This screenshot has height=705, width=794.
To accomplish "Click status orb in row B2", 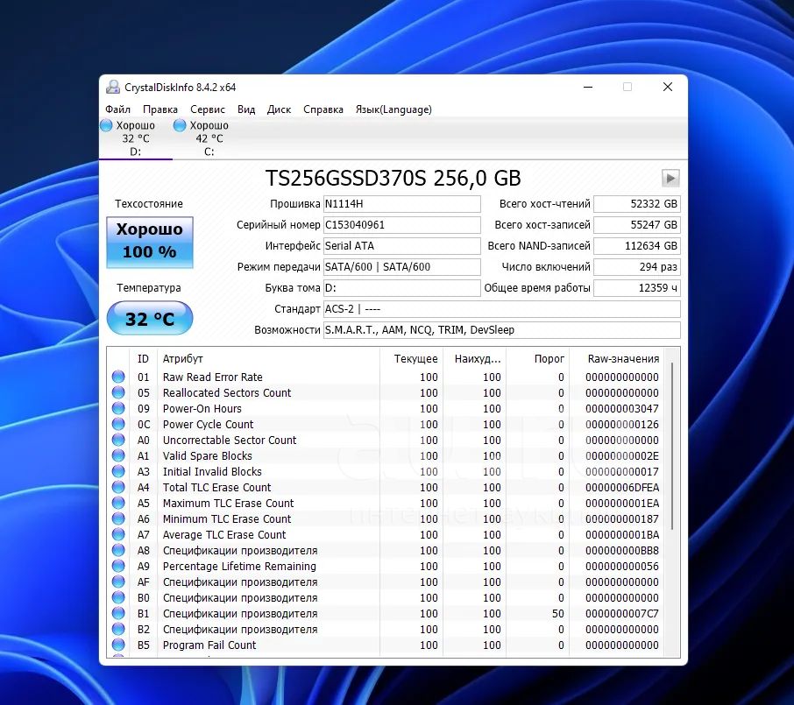I will point(118,629).
